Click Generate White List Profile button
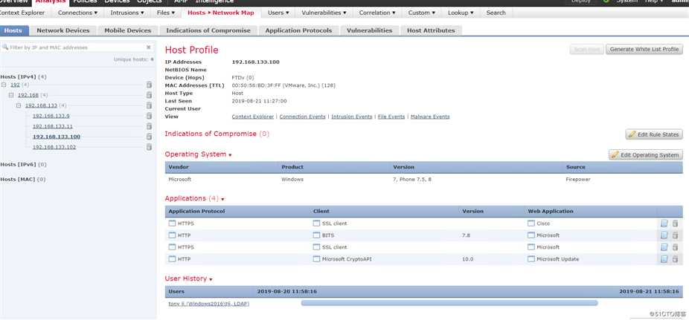Screen dimensions: 689x320 coord(644,49)
